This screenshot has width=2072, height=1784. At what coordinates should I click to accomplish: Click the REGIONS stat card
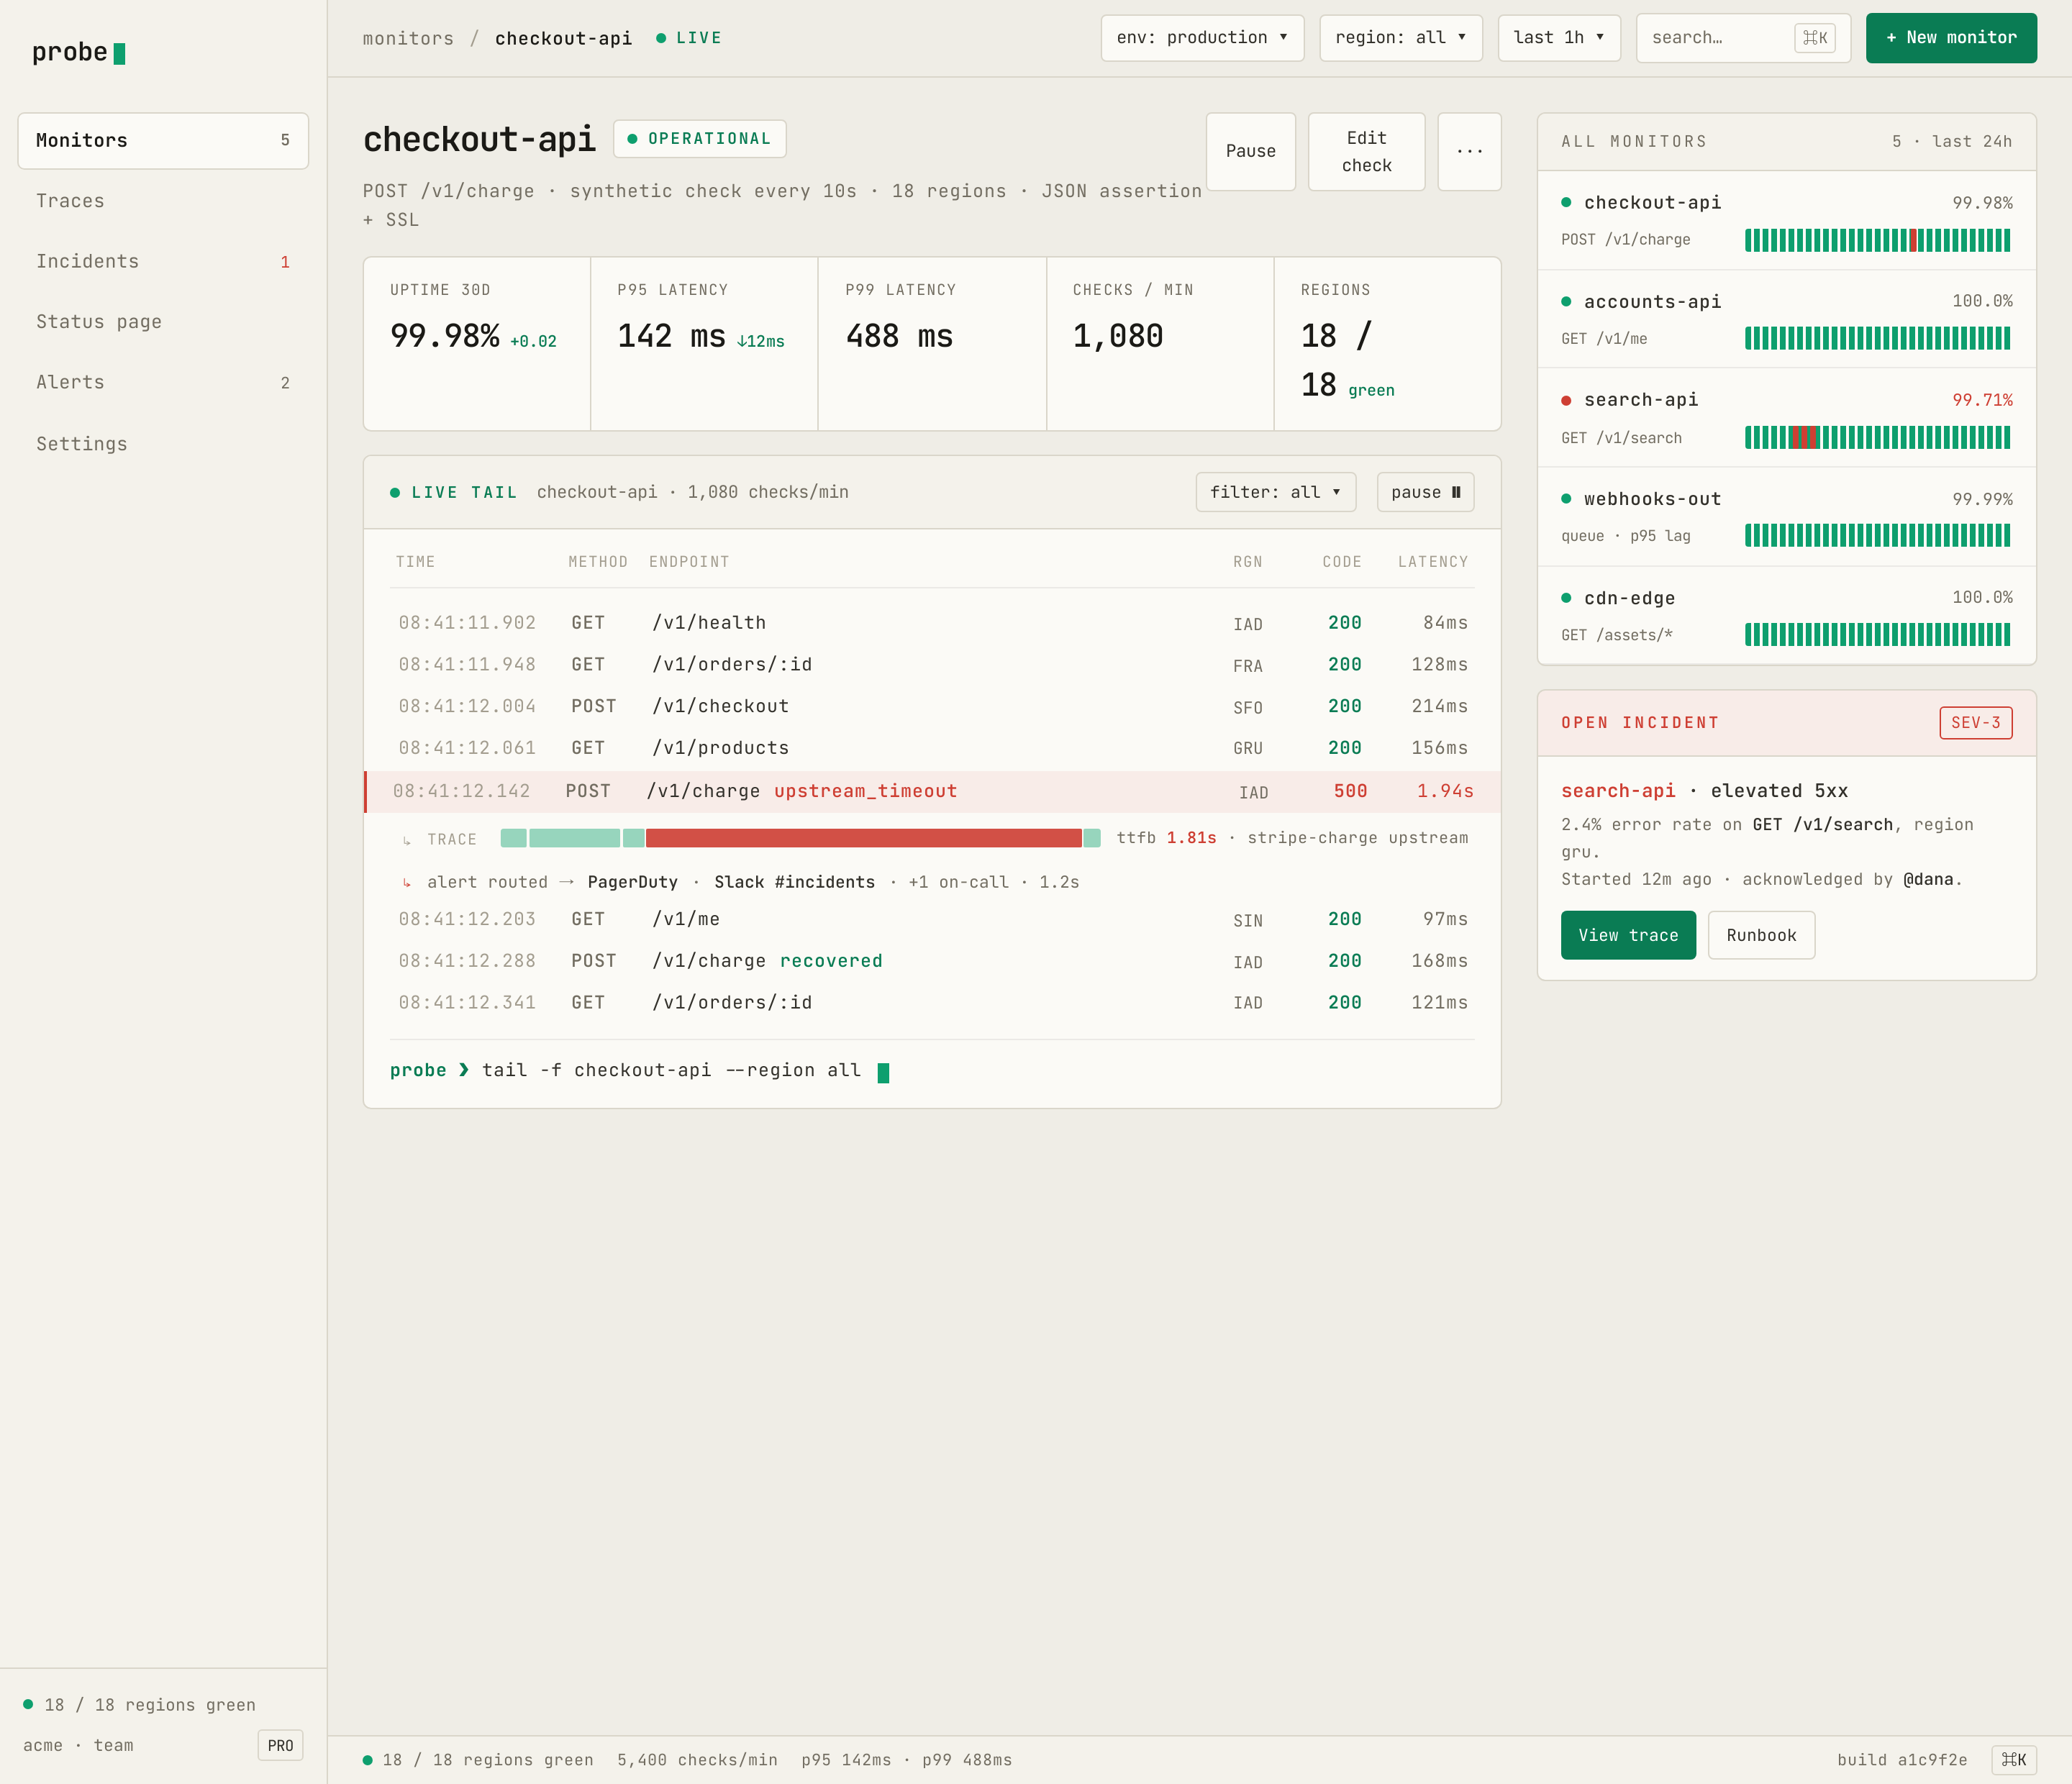1388,344
